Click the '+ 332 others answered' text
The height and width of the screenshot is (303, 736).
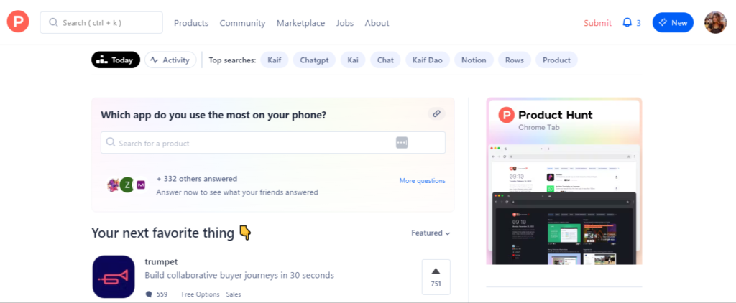coord(197,179)
